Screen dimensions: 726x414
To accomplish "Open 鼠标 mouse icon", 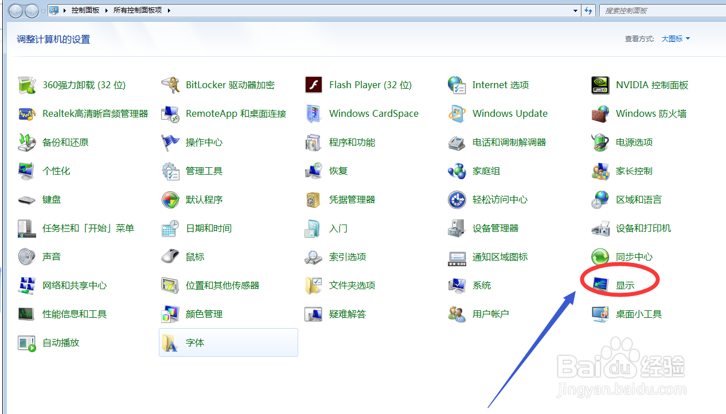I will (x=170, y=257).
